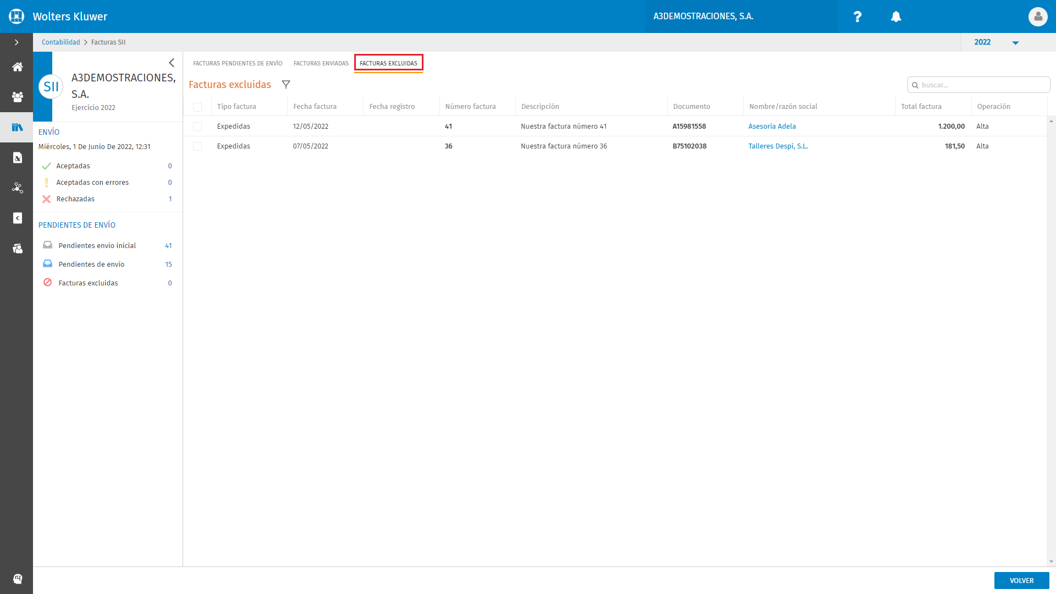Click the SII circular badge
This screenshot has height=594, width=1056.
pyautogui.click(x=51, y=87)
